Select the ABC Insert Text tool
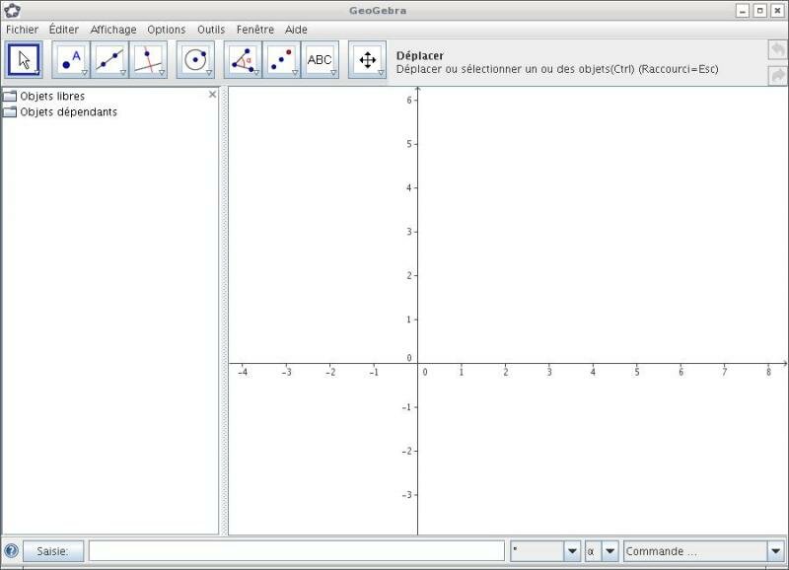This screenshot has width=789, height=570. (320, 60)
